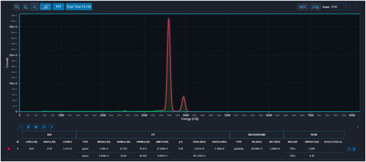The height and width of the screenshot is (162, 366).
Task: Select the free zoom magnifier tool
Action: click(x=35, y=7)
